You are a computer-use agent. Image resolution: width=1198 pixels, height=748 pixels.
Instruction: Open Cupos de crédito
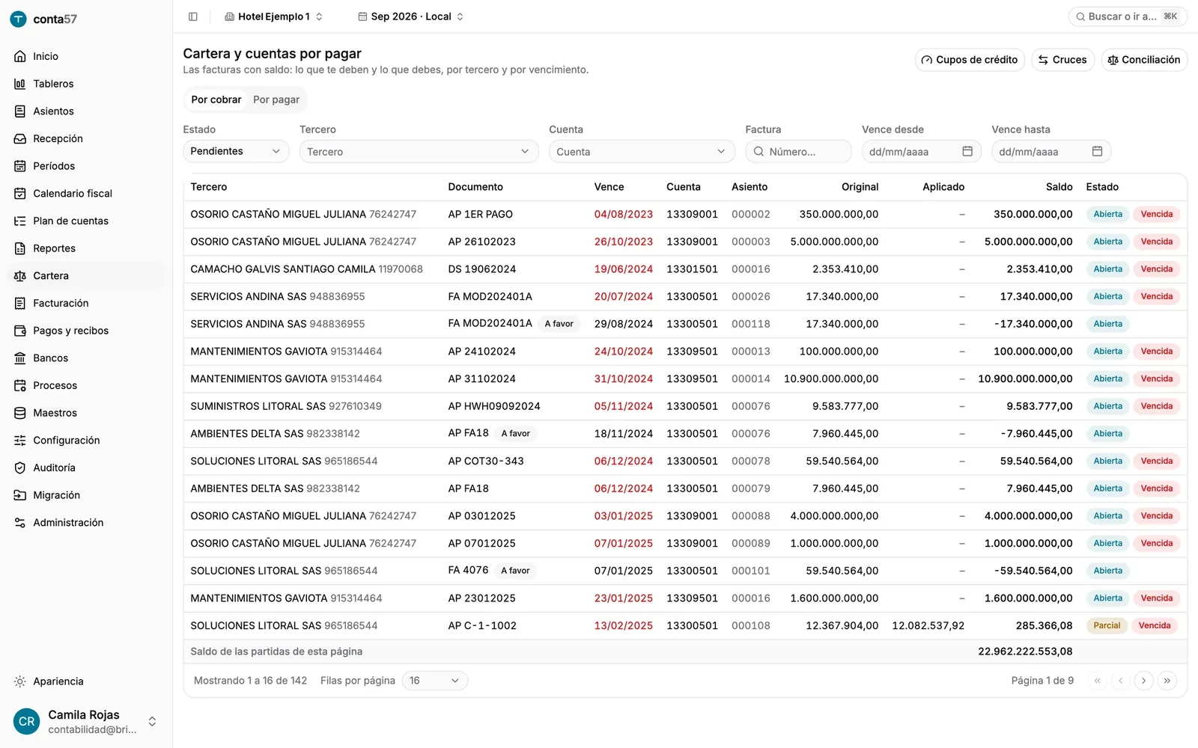970,60
